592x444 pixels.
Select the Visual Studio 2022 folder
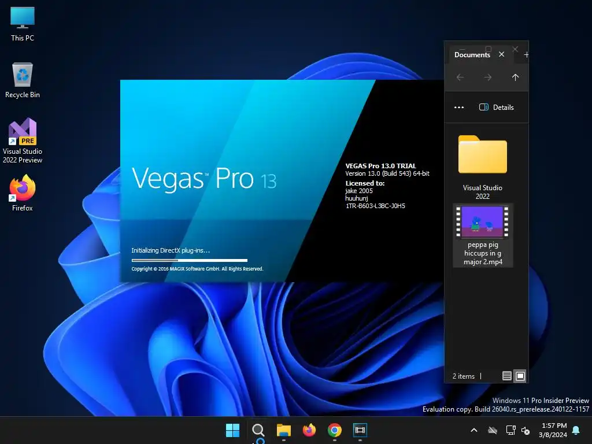483,167
